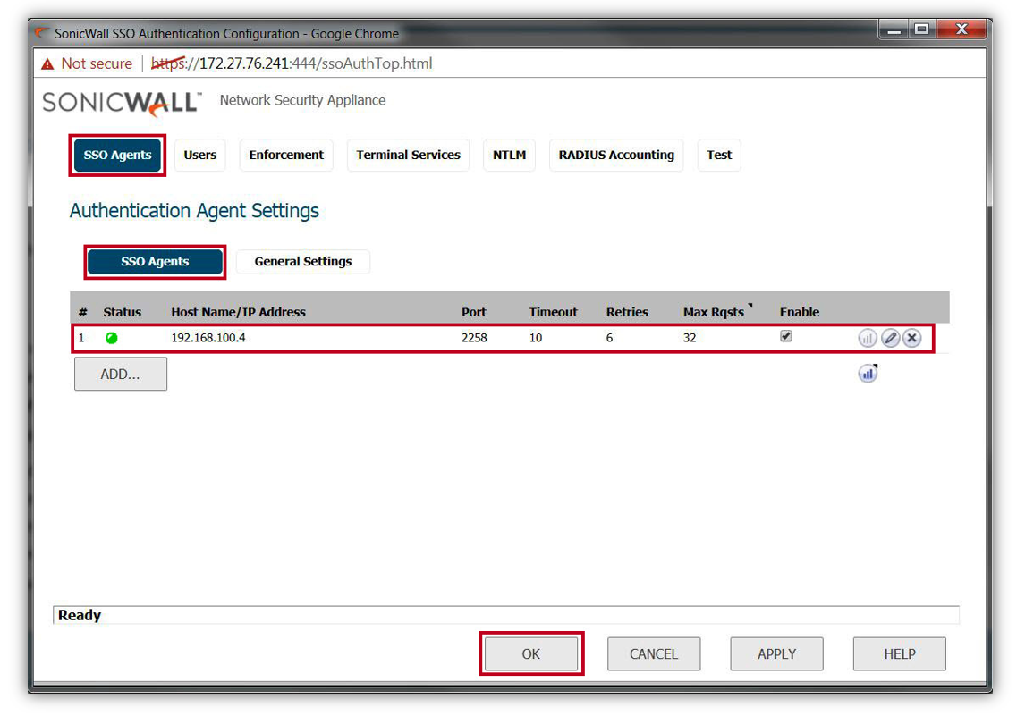
Task: Go to the Terminal Services tab
Action: 408,155
